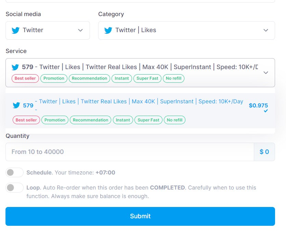Click Recommendation tag in dropdown option
The image size is (286, 234).
[x=90, y=120]
